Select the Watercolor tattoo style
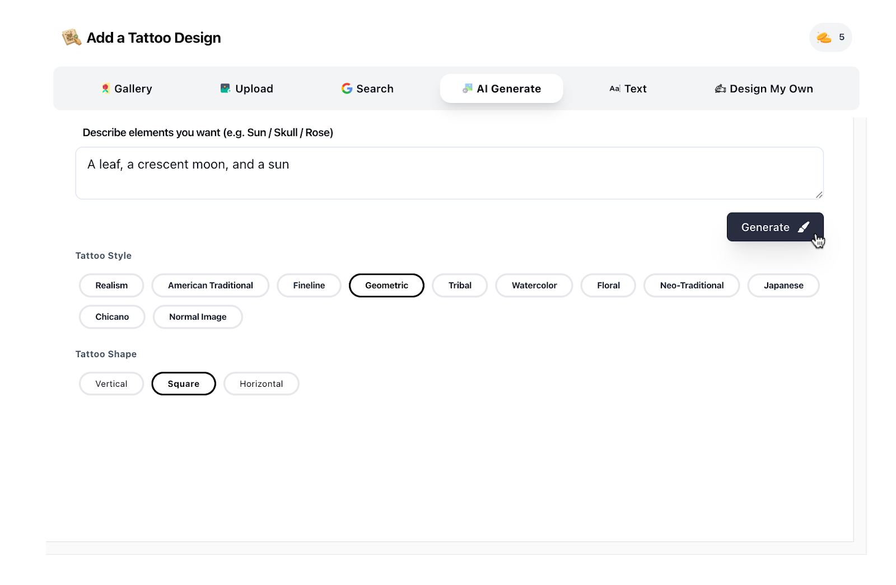Viewport: 896px width, 585px height. point(534,286)
